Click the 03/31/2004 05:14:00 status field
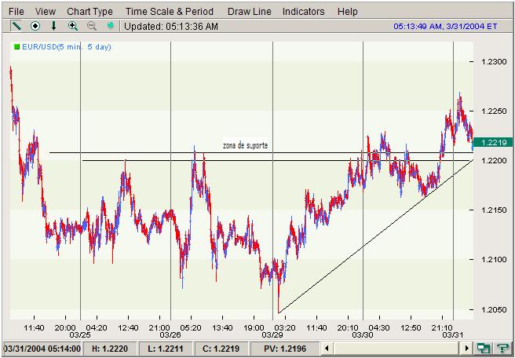 [x=42, y=348]
